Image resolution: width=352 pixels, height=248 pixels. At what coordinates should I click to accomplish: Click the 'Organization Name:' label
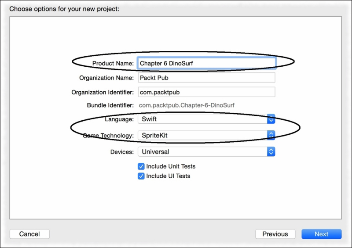[x=106, y=78]
